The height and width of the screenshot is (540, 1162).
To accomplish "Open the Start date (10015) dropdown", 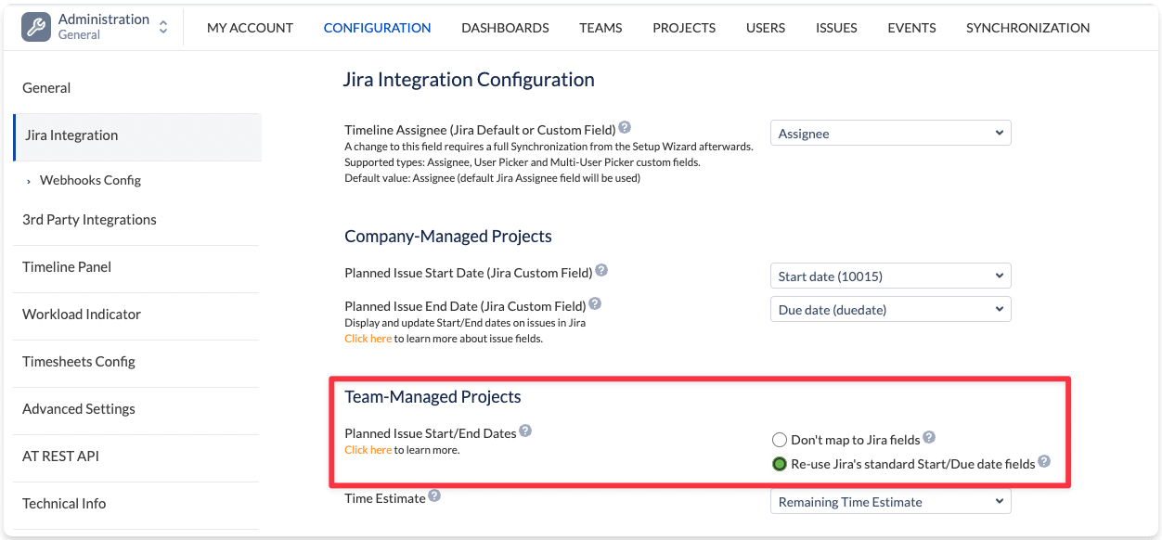I will click(890, 276).
